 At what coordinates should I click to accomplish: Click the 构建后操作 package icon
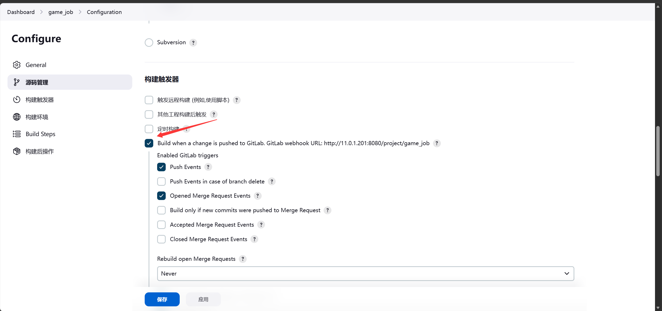click(17, 151)
